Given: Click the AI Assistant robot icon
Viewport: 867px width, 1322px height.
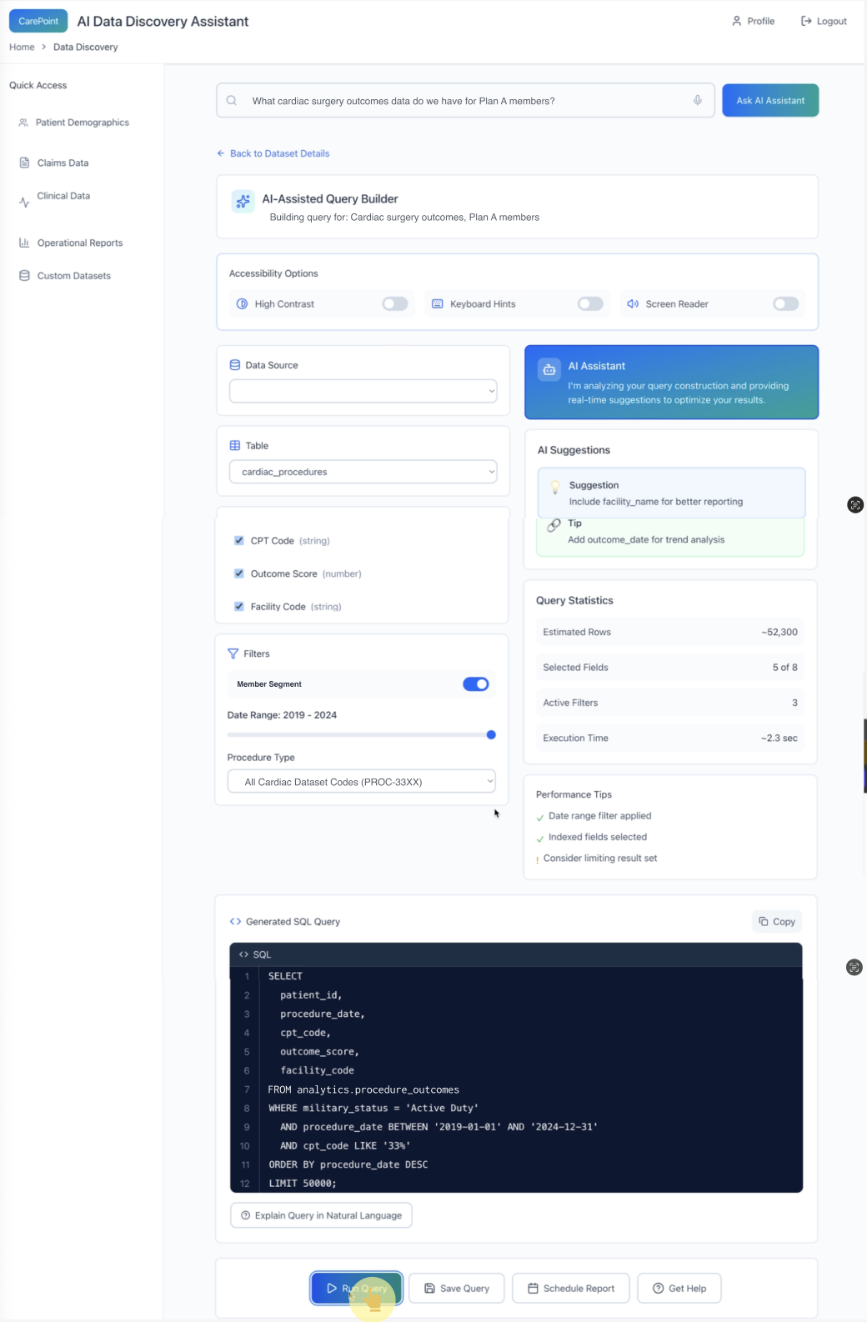Looking at the screenshot, I should 549,369.
